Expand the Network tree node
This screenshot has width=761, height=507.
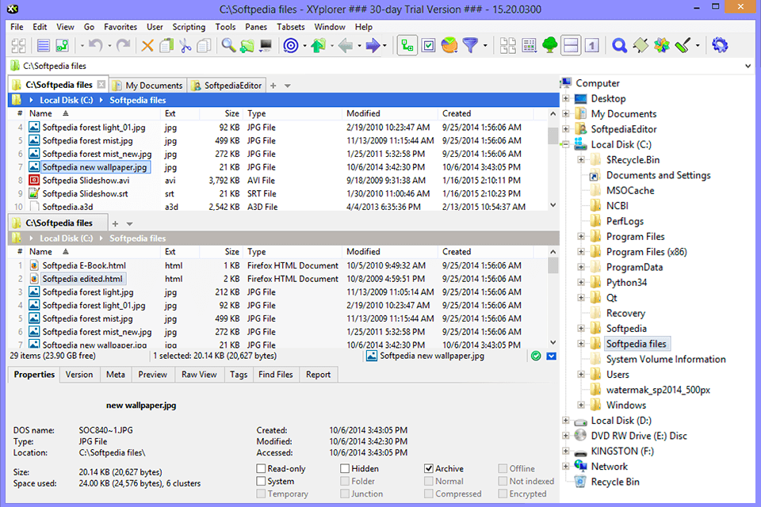[x=566, y=466]
